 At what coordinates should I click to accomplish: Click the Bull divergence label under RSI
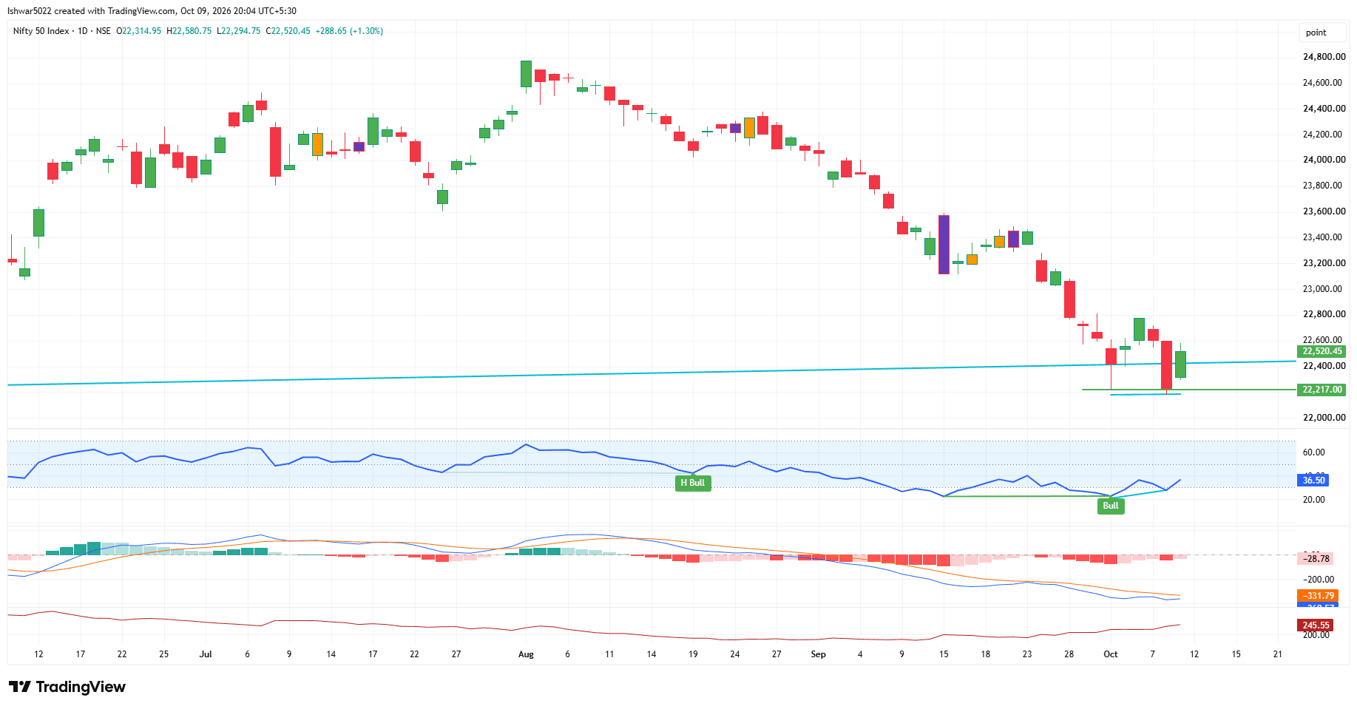(x=1111, y=506)
